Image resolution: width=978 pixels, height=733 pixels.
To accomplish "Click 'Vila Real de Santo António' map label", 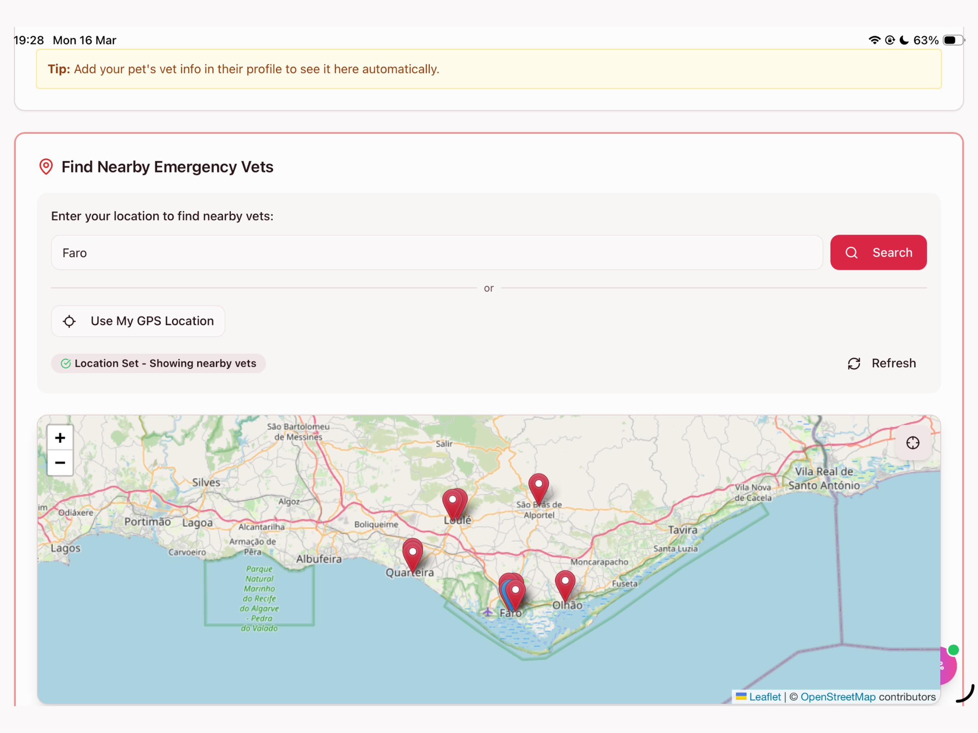I will point(824,479).
